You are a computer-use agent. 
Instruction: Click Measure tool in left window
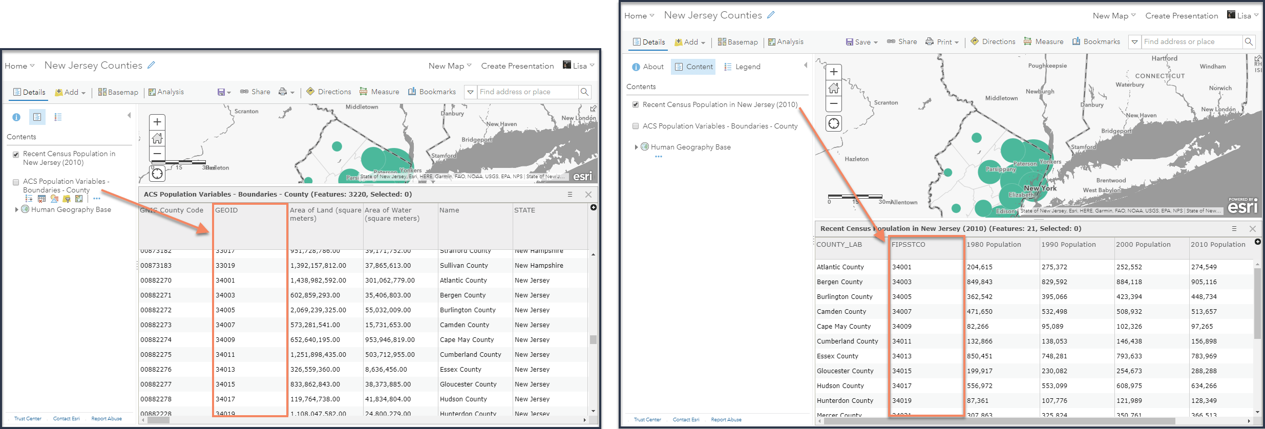click(379, 92)
